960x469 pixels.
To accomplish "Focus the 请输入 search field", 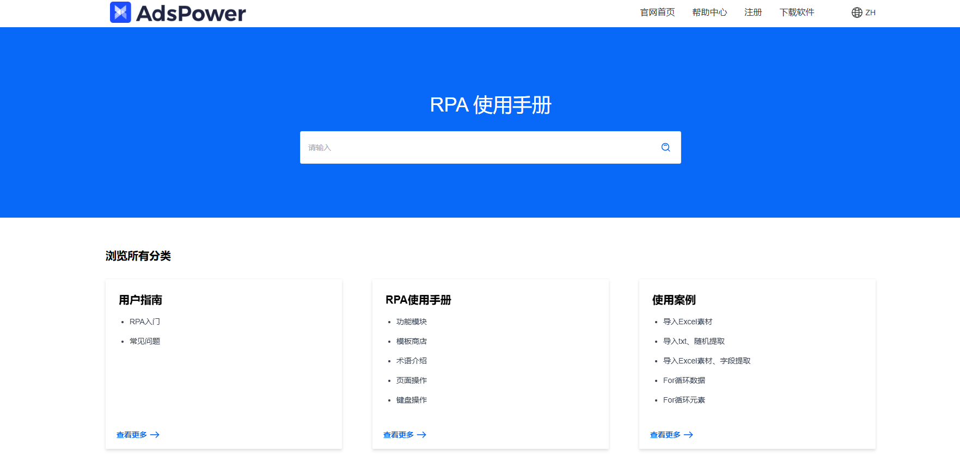I will (x=490, y=147).
